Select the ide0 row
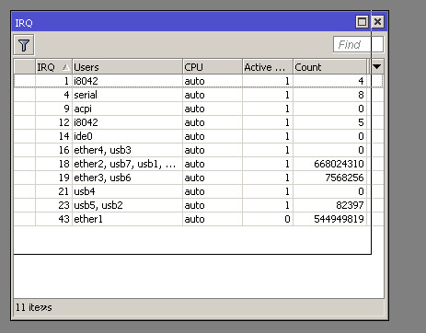Screen dimensions: 426x333 [199, 136]
